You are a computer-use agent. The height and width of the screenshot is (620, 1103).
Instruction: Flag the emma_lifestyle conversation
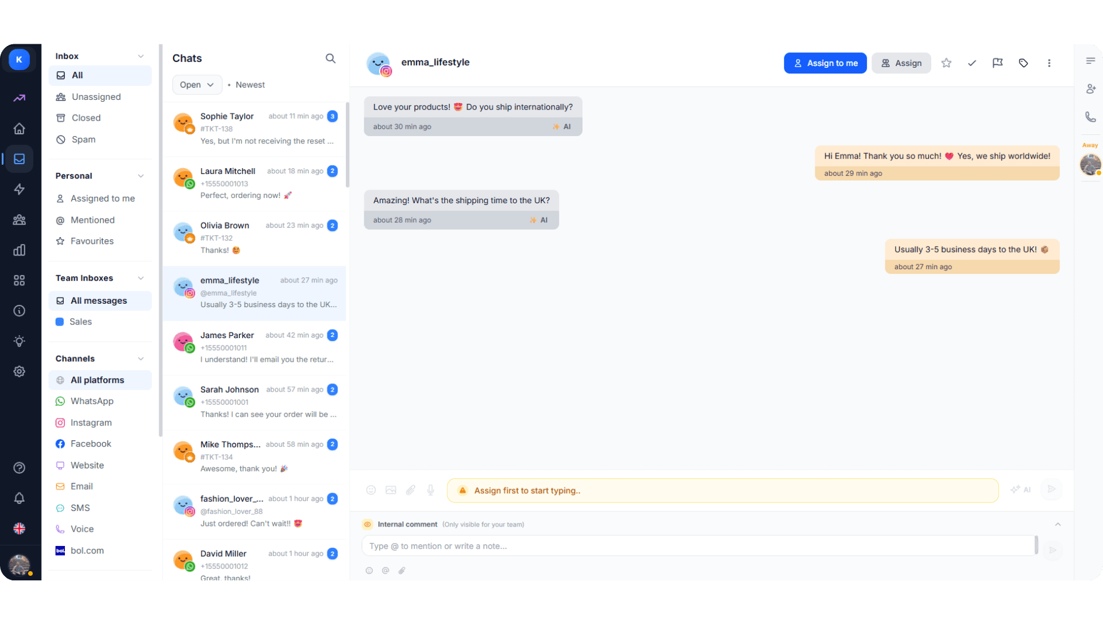[x=997, y=63]
